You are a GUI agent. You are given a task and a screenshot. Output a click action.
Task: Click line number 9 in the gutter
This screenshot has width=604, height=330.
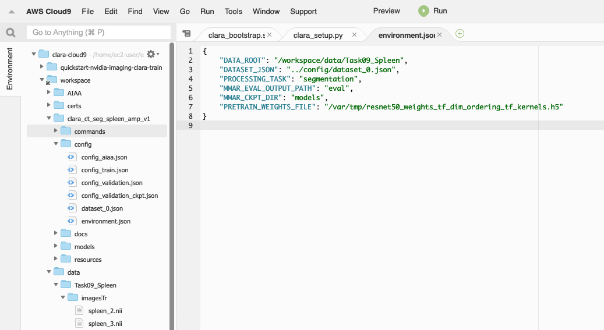[190, 126]
